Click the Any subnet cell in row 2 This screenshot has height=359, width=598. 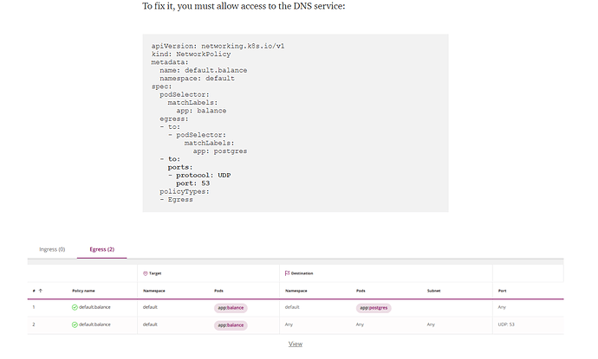pos(431,324)
